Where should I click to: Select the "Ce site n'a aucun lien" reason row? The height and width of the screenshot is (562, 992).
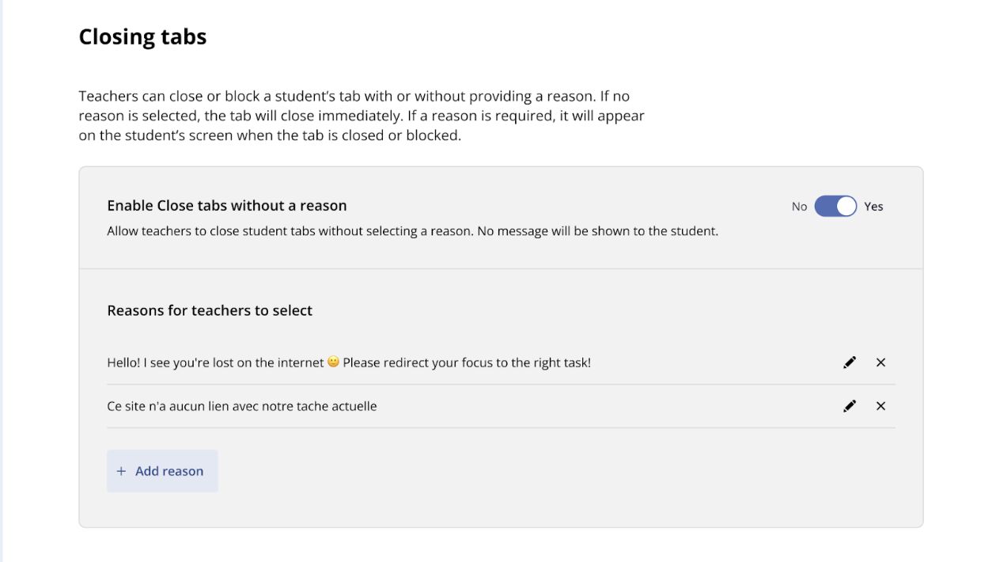pyautogui.click(x=501, y=406)
